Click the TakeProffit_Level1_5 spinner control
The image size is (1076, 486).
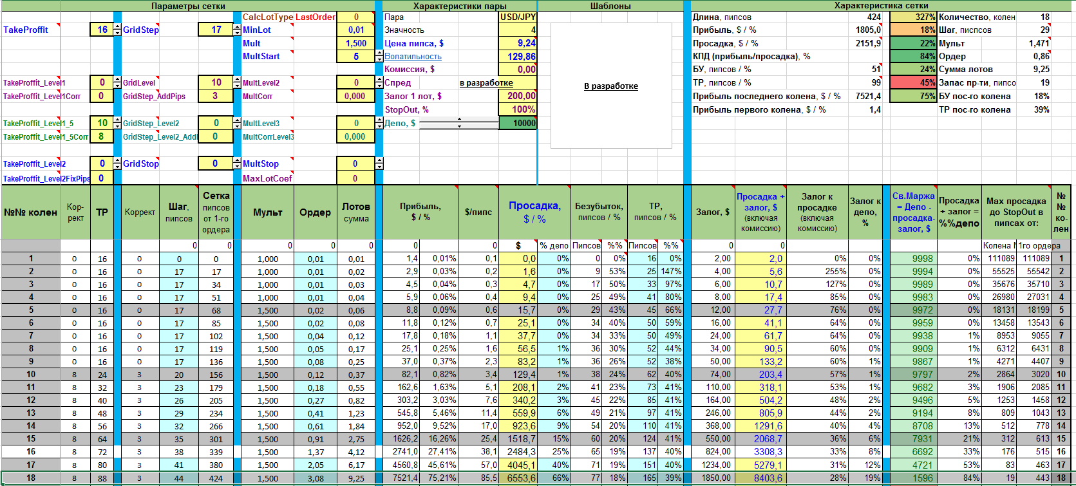pos(117,123)
